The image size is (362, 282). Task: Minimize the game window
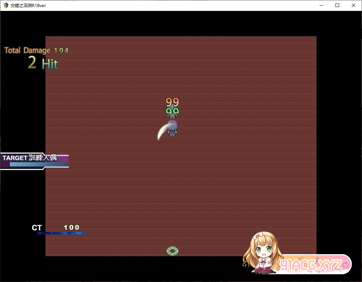click(321, 5)
